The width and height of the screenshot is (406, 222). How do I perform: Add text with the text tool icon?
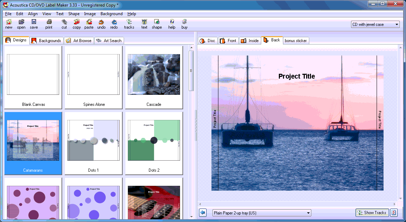click(x=144, y=24)
